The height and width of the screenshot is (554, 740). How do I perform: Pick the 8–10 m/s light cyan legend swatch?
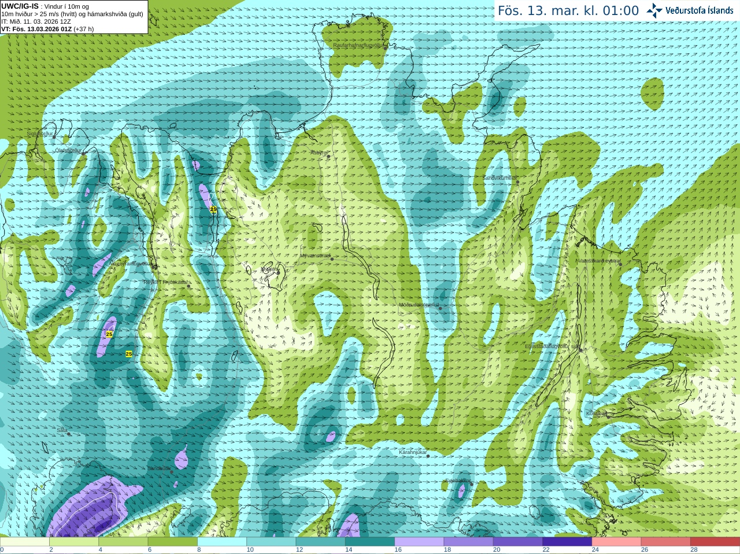[222, 542]
